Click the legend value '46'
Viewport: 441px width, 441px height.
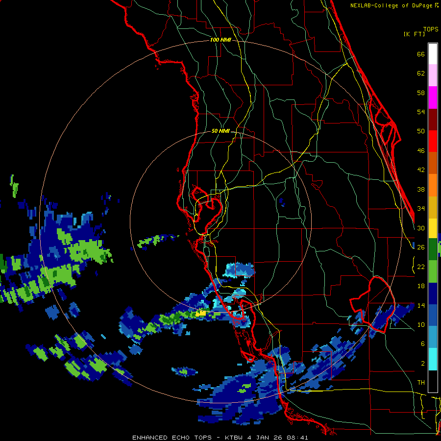click(421, 151)
